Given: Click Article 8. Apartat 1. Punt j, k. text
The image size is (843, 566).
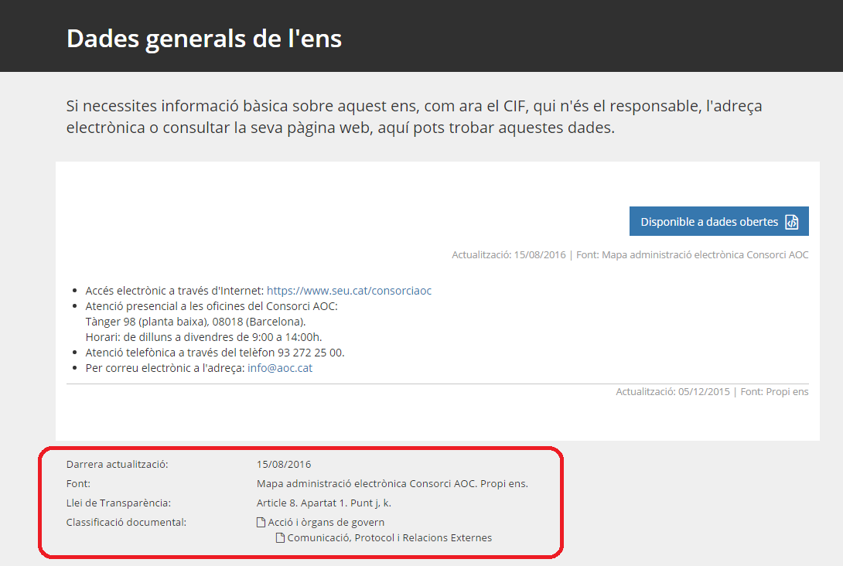Looking at the screenshot, I should tap(324, 503).
